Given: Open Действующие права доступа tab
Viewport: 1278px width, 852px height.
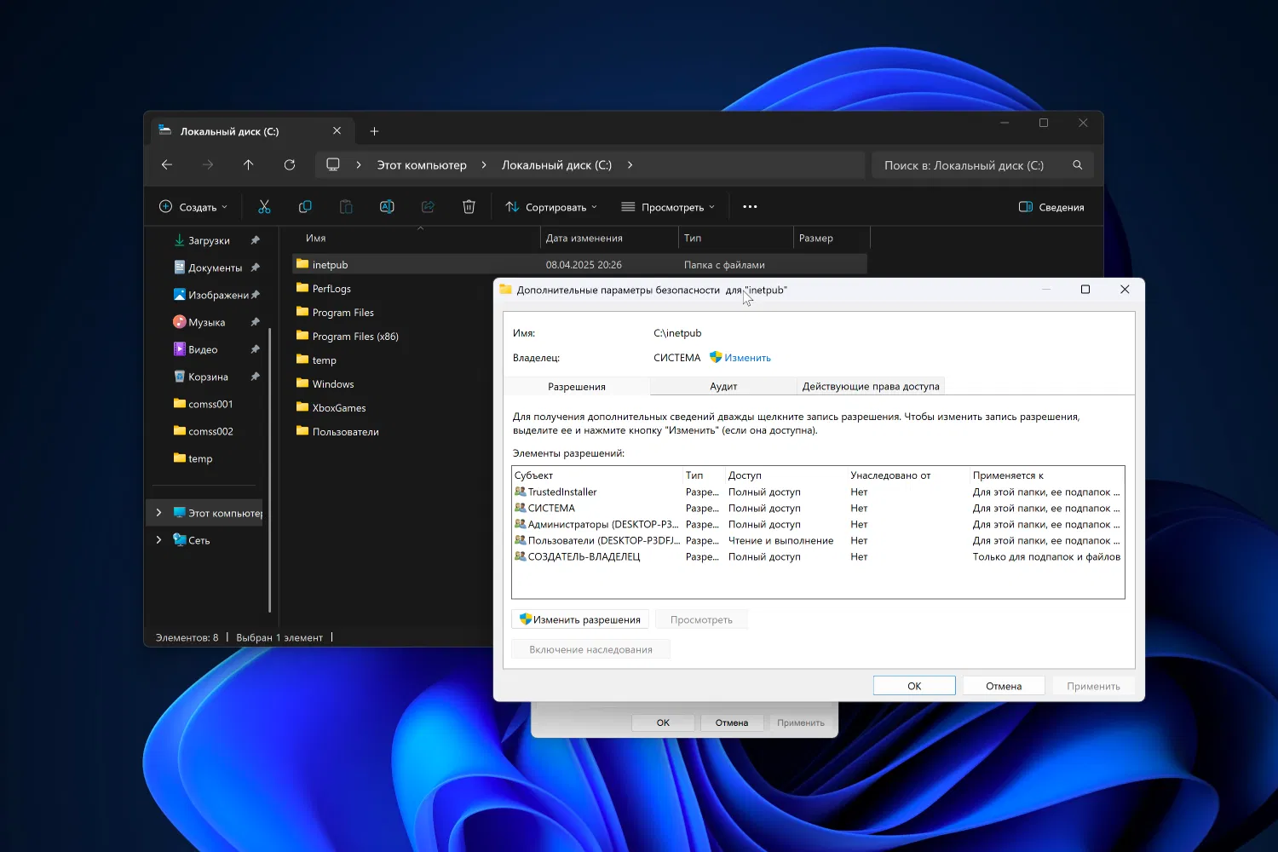Looking at the screenshot, I should (871, 387).
